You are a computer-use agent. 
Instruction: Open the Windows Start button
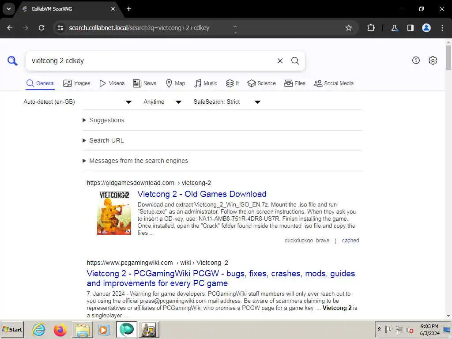[12, 329]
